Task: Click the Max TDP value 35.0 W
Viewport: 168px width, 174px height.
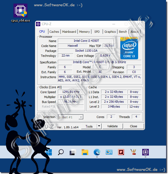Action: tap(109, 46)
